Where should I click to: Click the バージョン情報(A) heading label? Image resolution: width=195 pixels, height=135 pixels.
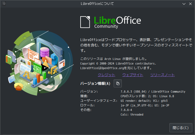(x=95, y=83)
